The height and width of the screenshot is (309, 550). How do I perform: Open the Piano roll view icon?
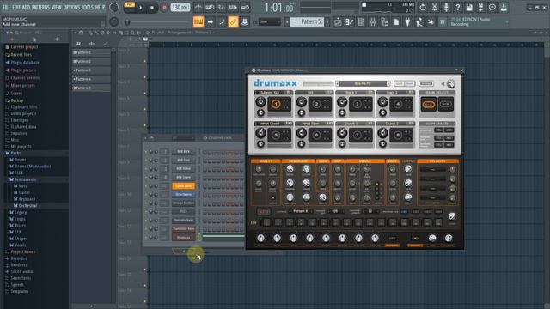pyautogui.click(x=350, y=22)
